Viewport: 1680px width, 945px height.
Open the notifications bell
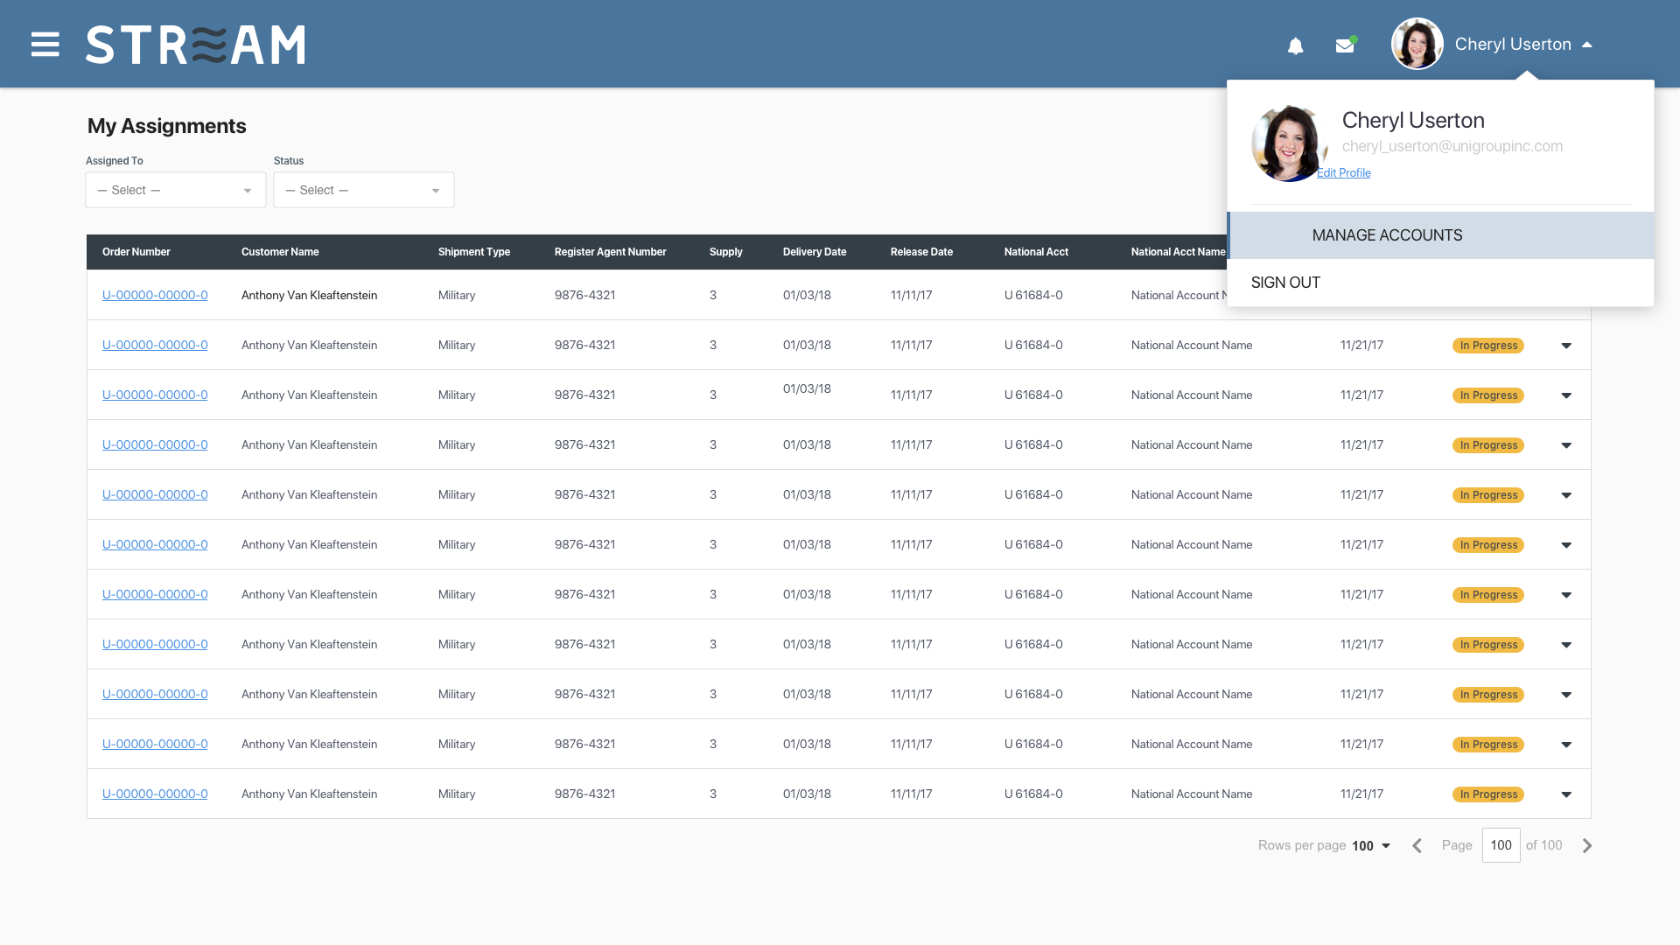click(1295, 45)
